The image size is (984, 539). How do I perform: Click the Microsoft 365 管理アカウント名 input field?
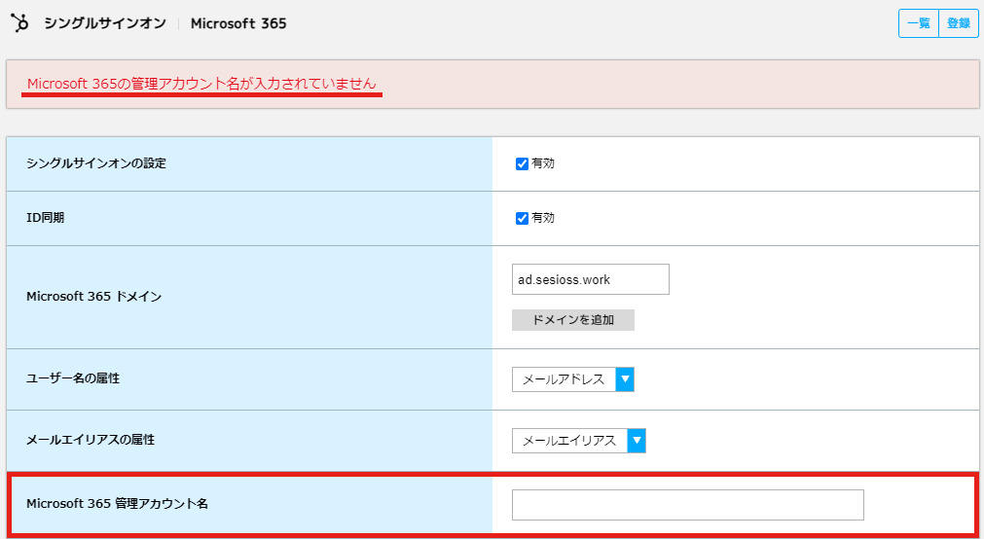coord(688,505)
